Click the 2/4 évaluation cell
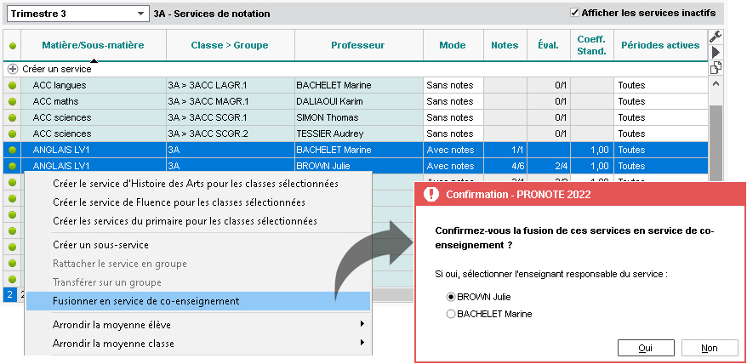The height and width of the screenshot is (364, 747). 549,167
